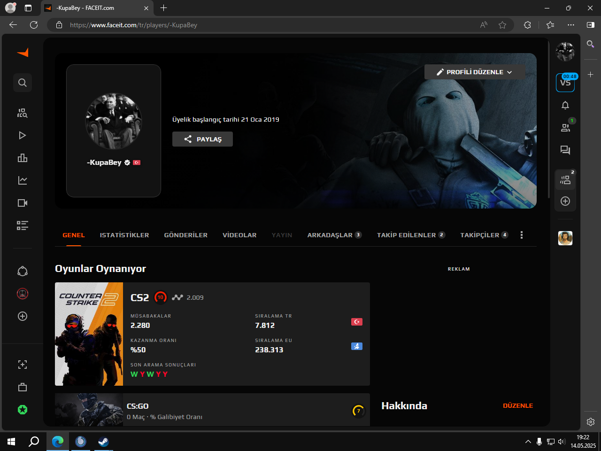Open the matchmaking finder icon in left sidebar
The image size is (601, 451).
pyautogui.click(x=23, y=113)
